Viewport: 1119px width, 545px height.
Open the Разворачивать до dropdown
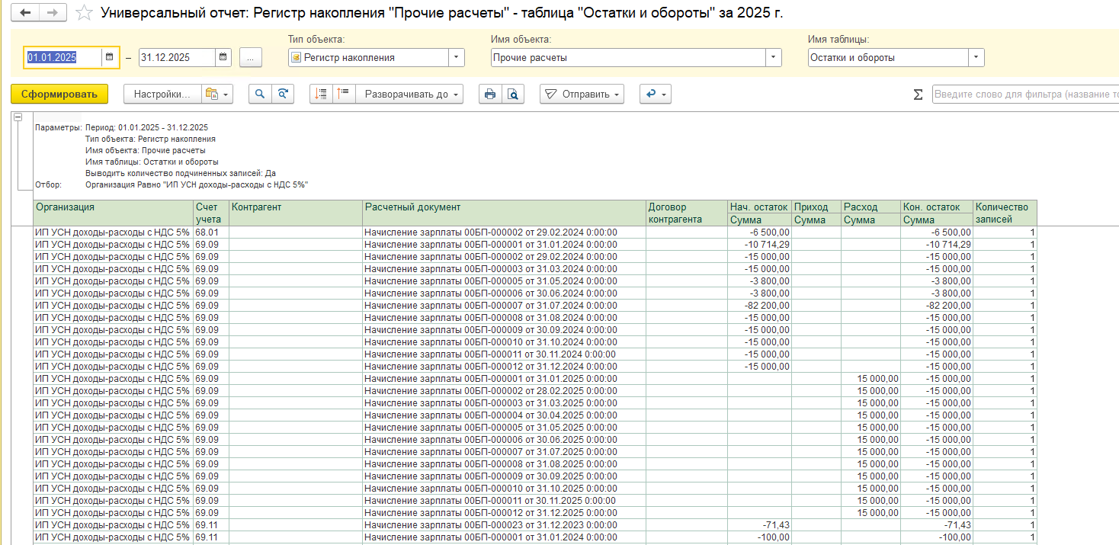coord(410,94)
